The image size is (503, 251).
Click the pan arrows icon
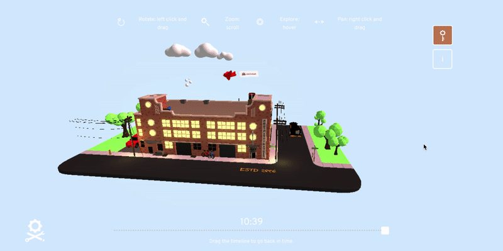tap(319, 22)
